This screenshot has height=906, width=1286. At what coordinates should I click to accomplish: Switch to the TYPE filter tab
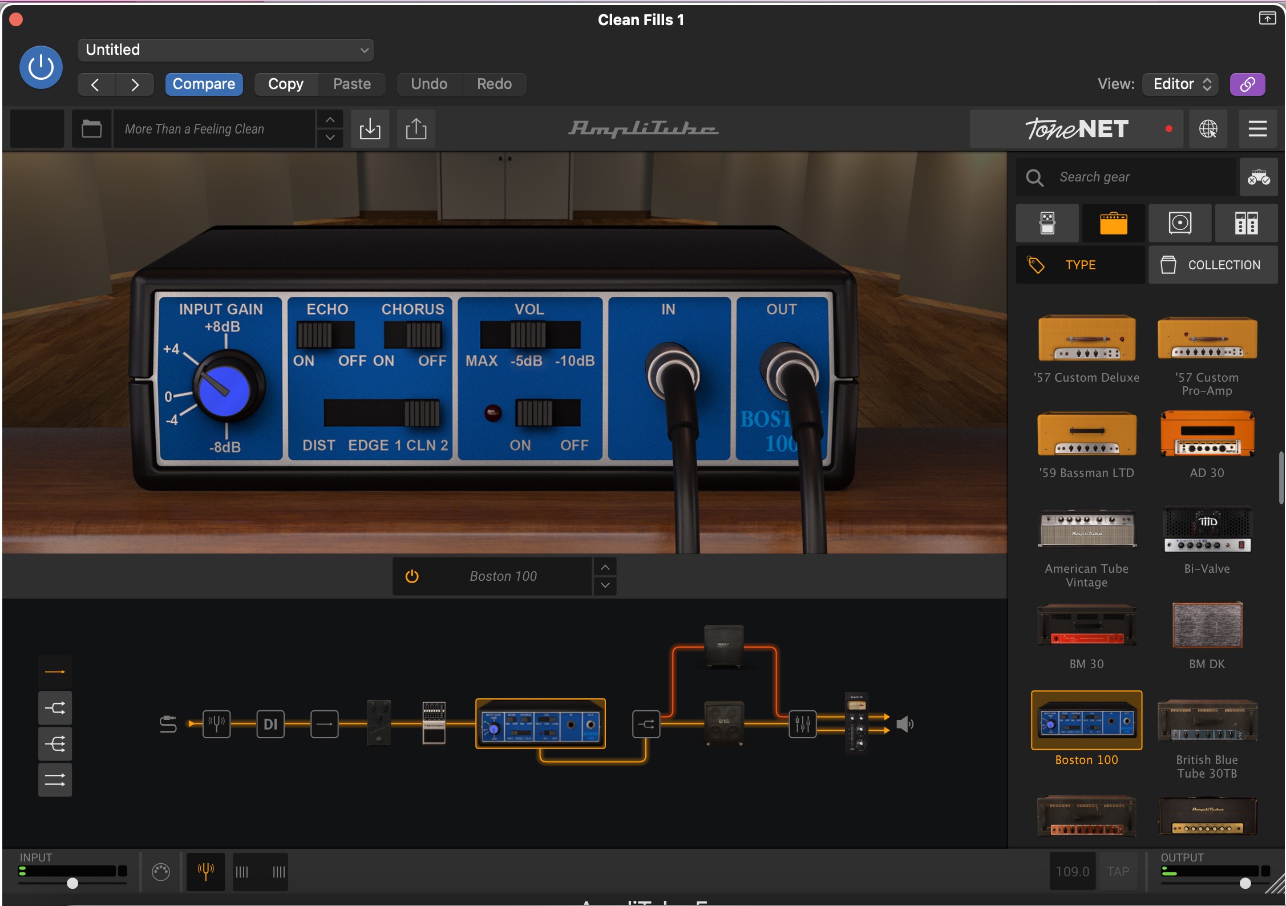click(x=1080, y=265)
